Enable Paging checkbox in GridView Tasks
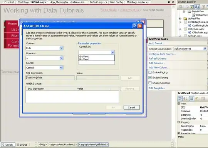This screenshot has height=148, width=208. 150,72
